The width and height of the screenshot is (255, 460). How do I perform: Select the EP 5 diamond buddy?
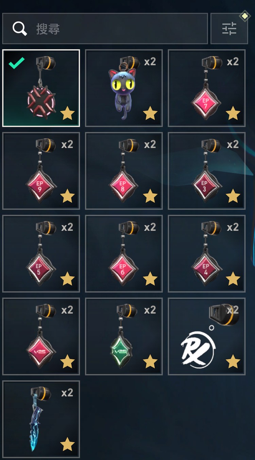click(x=41, y=254)
